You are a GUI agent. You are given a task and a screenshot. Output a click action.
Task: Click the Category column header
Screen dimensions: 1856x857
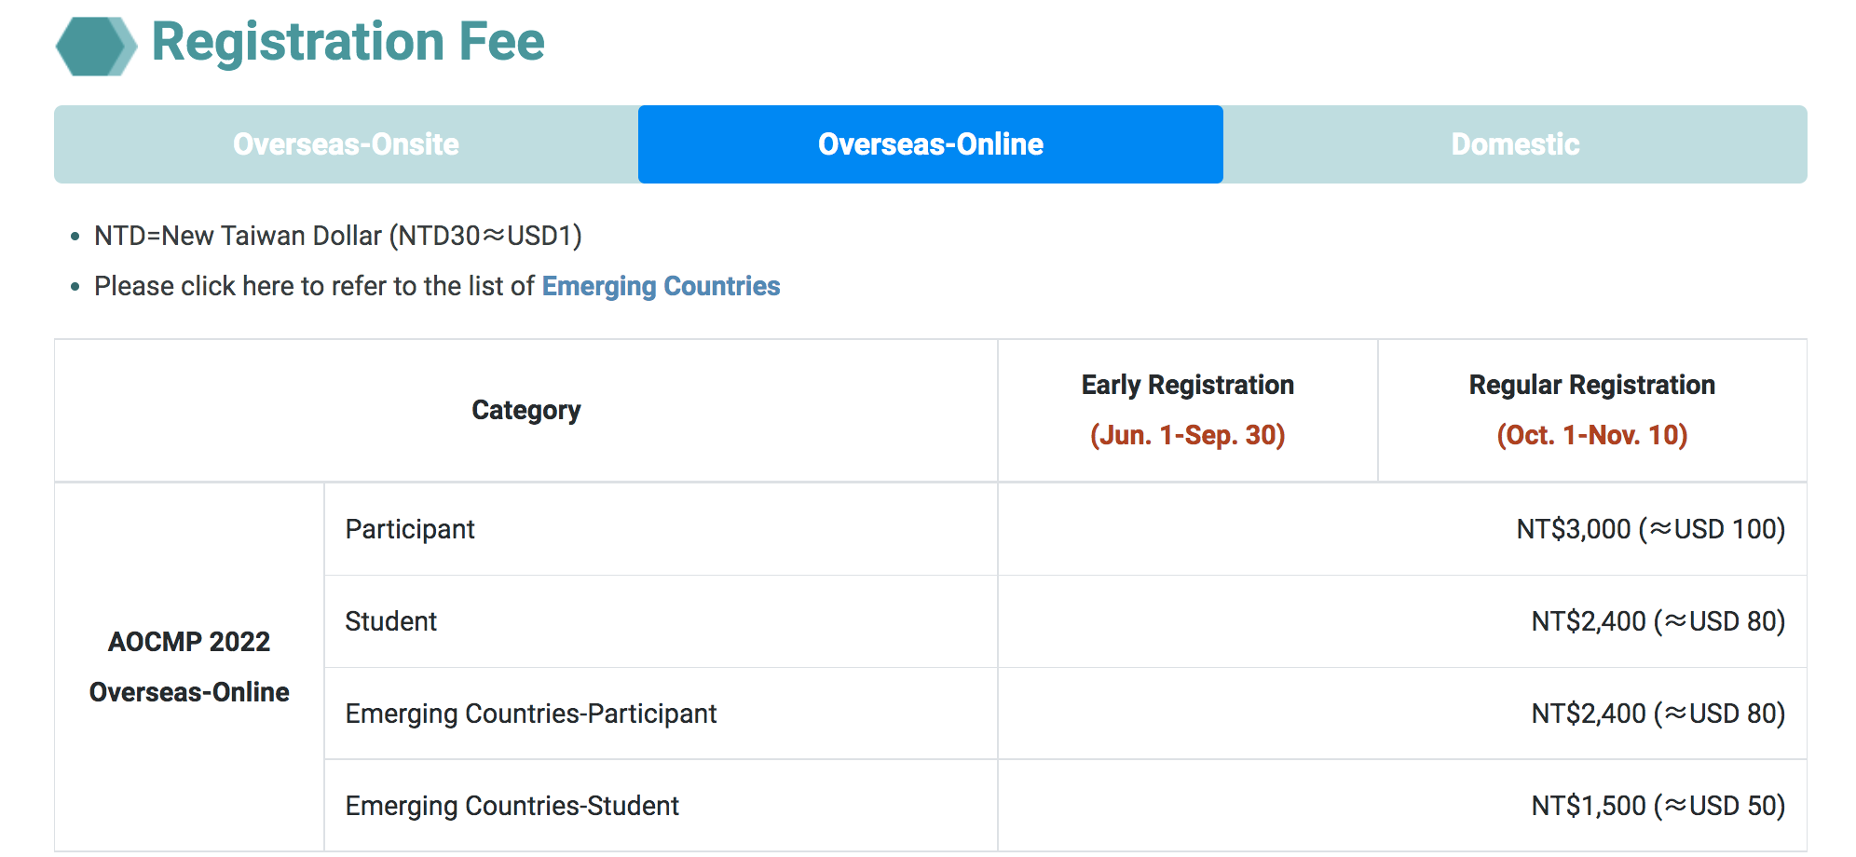point(525,410)
